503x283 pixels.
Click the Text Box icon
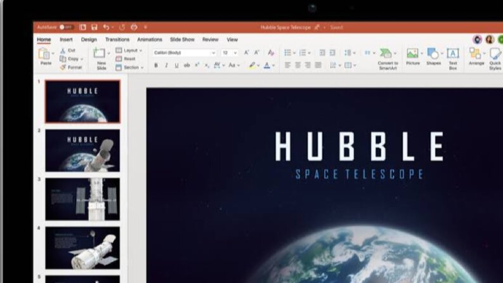pos(453,53)
